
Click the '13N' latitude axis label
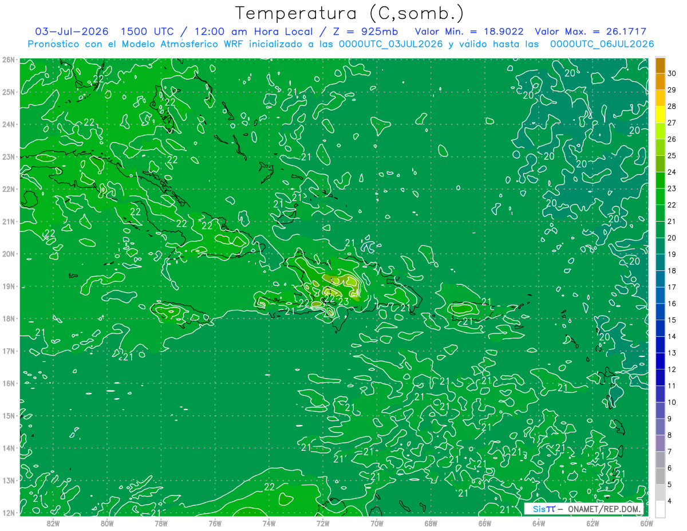pos(8,481)
